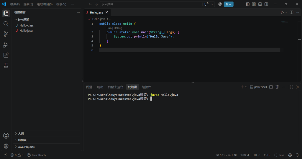Open Explorer panel more actions menu
The image size is (302, 159).
(x=78, y=12)
